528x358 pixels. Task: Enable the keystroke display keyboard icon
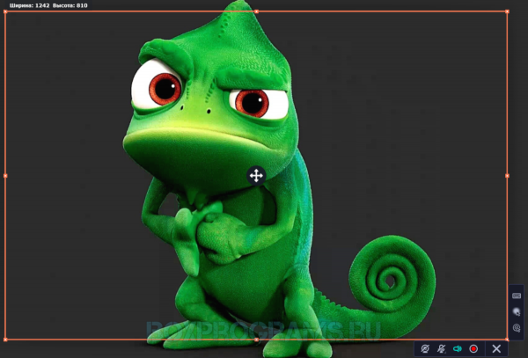click(517, 296)
